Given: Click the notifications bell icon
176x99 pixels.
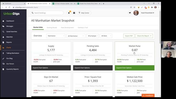Looking at the screenshot, I should click(69, 13).
